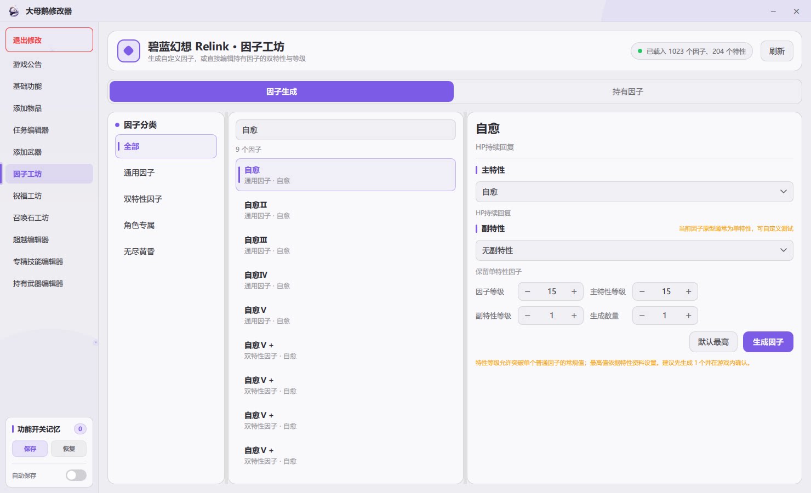Click the goose app logo in title bar
Viewport: 811px width, 493px height.
pyautogui.click(x=14, y=11)
